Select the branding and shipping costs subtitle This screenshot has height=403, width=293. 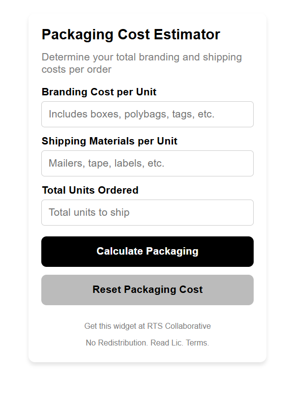coord(142,63)
